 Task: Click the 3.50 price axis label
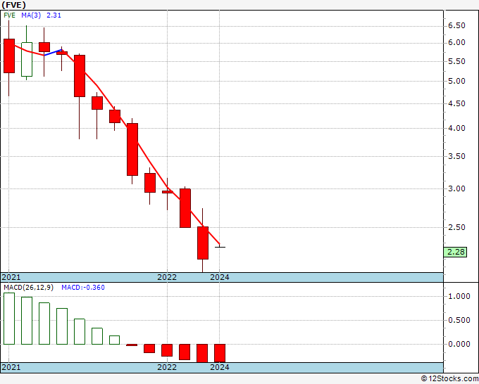coord(456,156)
